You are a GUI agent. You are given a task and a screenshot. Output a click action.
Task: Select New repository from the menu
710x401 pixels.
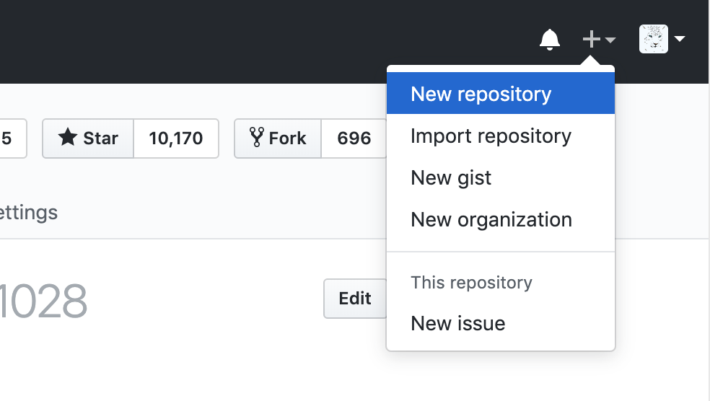481,94
